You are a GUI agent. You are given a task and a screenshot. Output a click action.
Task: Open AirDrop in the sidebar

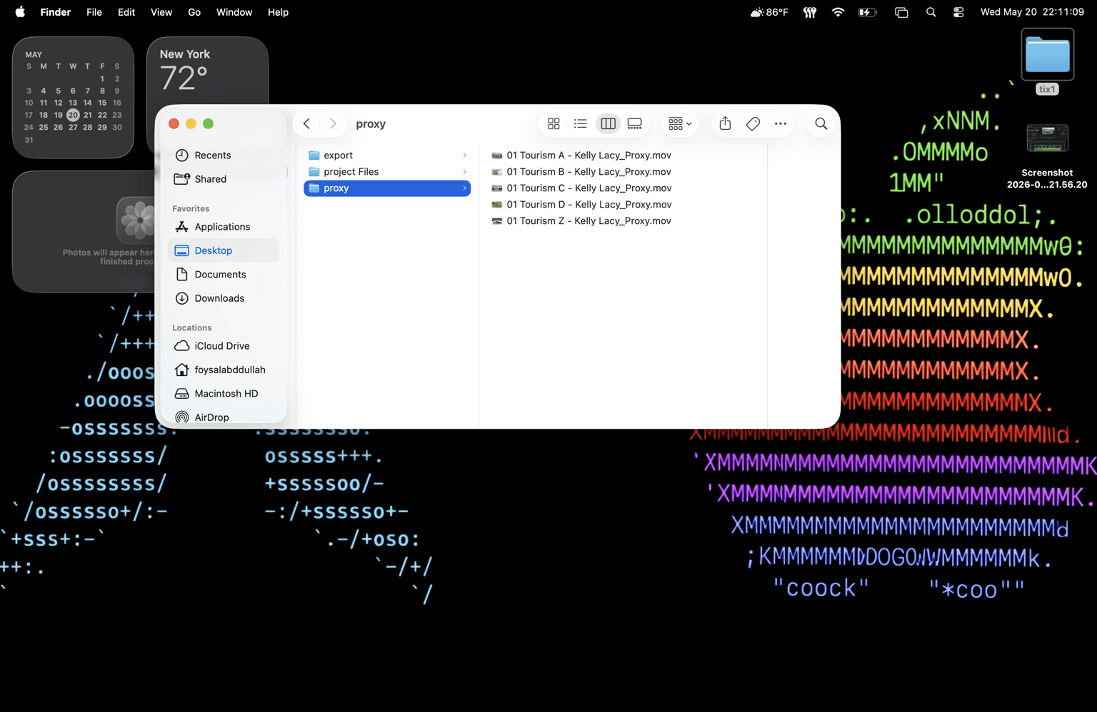224,417
